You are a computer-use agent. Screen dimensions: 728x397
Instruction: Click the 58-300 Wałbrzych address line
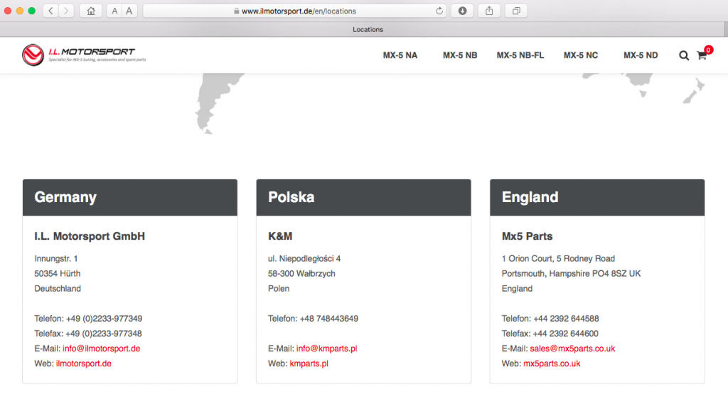tap(301, 273)
